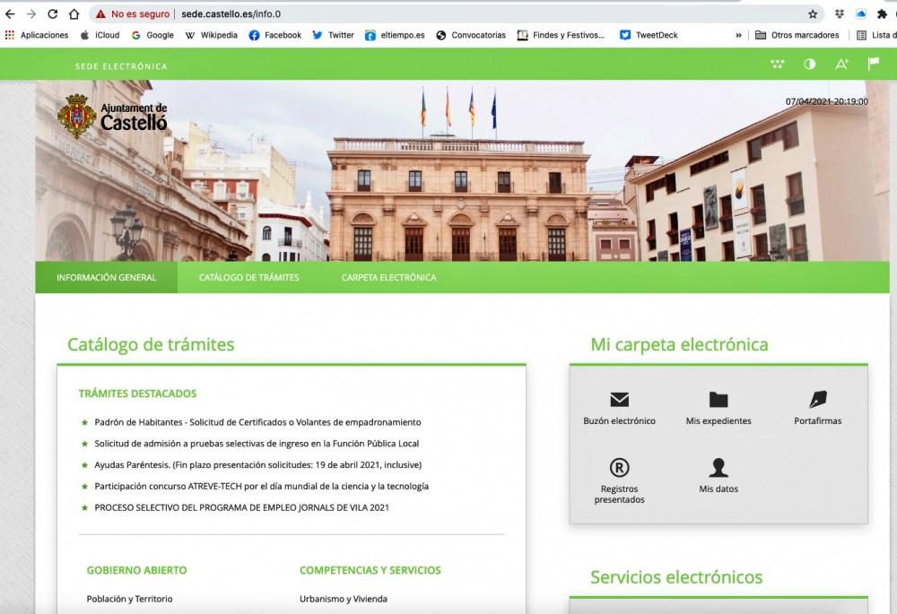Toggle bookmark star for this page

click(x=813, y=14)
